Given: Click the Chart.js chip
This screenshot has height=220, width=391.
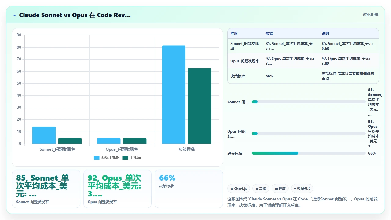Looking at the screenshot, I should pyautogui.click(x=239, y=189).
